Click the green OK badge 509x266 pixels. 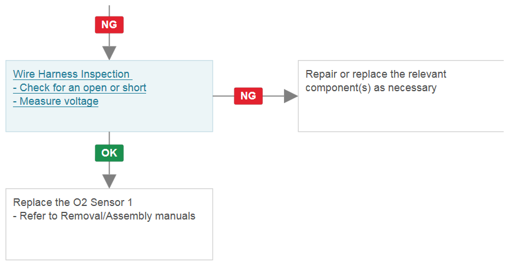click(x=109, y=153)
